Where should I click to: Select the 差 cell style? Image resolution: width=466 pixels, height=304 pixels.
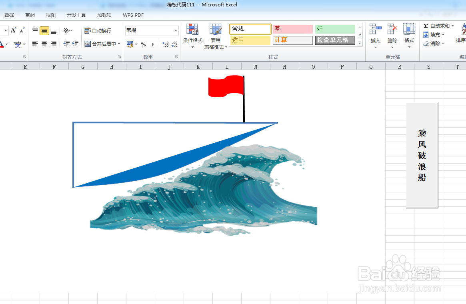click(293, 29)
